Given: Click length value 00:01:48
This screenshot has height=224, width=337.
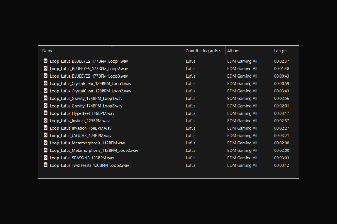Looking at the screenshot, I should (x=282, y=69).
